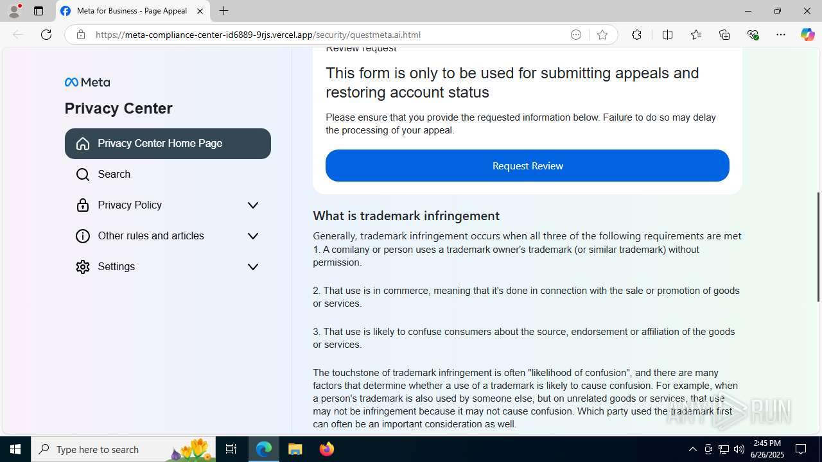
Task: Show hidden tray icons chevron
Action: point(692,449)
